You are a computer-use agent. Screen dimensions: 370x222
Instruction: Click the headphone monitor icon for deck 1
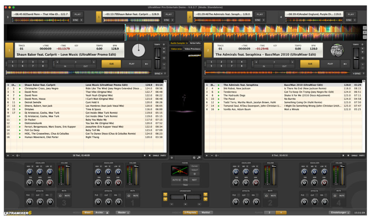tap(129, 196)
